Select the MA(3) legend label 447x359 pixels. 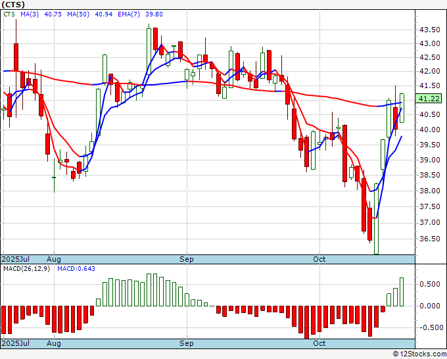pyautogui.click(x=30, y=14)
